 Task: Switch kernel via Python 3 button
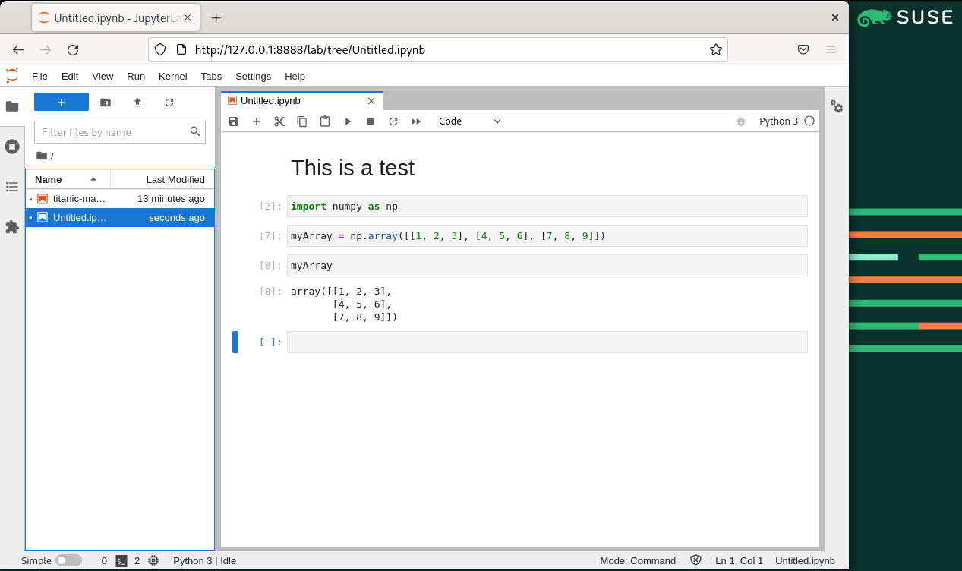click(x=778, y=121)
